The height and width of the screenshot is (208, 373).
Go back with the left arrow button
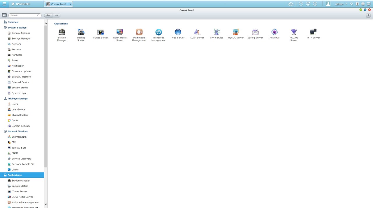[48, 15]
